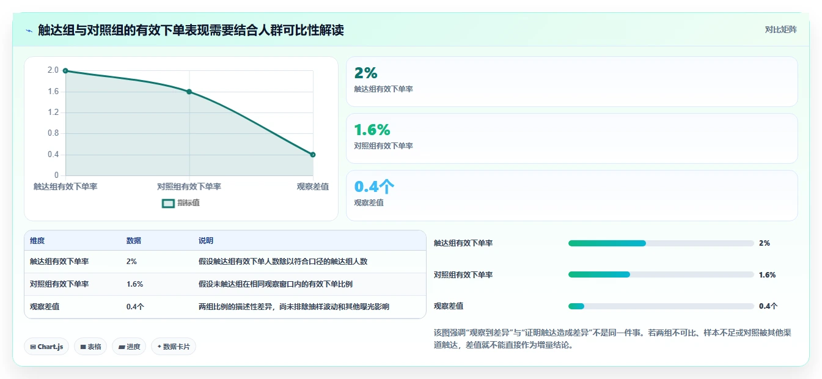Click the 数据 column header
Image resolution: width=822 pixels, height=379 pixels.
point(134,241)
